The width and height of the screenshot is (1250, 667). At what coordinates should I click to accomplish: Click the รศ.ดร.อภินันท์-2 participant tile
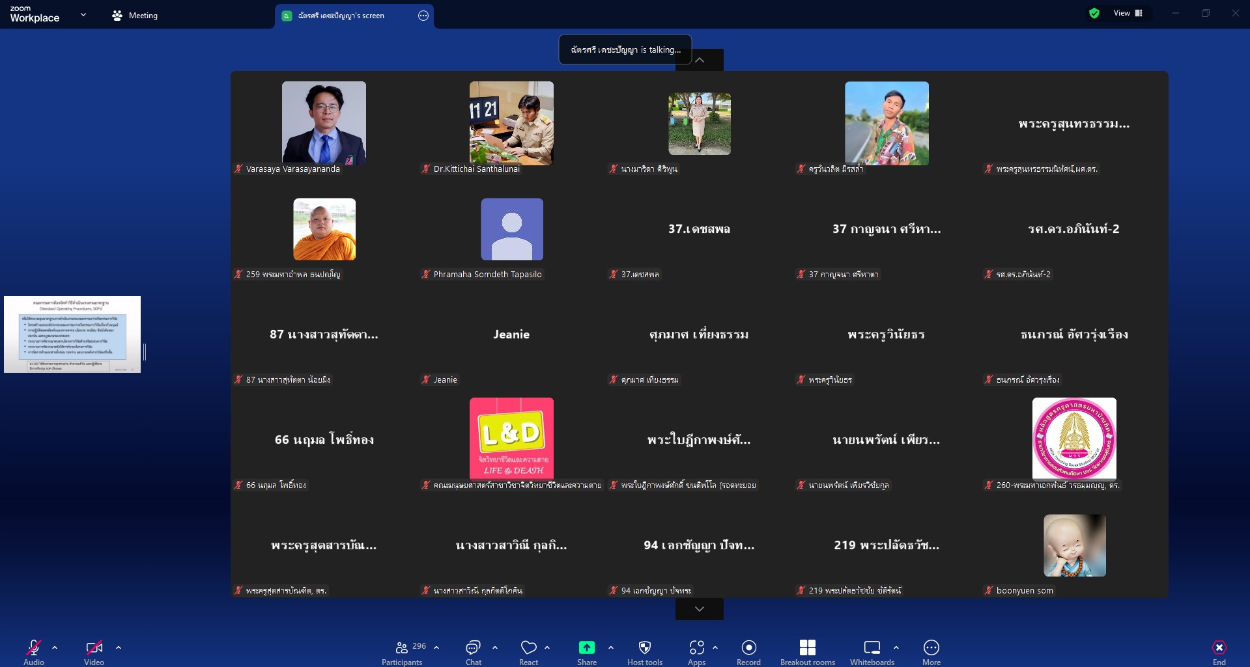coord(1074,228)
